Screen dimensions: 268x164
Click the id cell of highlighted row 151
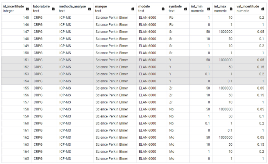pyautogui.click(x=16, y=60)
